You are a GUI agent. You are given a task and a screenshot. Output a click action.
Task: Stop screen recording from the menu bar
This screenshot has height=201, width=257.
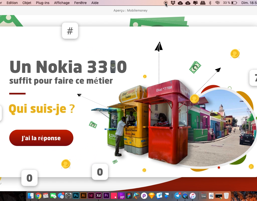click(x=165, y=3)
